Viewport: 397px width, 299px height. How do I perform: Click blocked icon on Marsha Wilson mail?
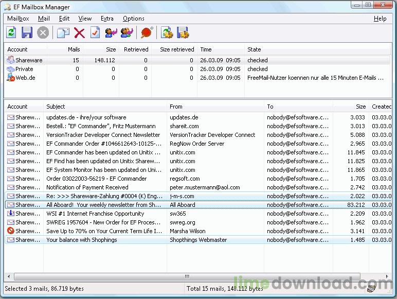pyautogui.click(x=10, y=231)
